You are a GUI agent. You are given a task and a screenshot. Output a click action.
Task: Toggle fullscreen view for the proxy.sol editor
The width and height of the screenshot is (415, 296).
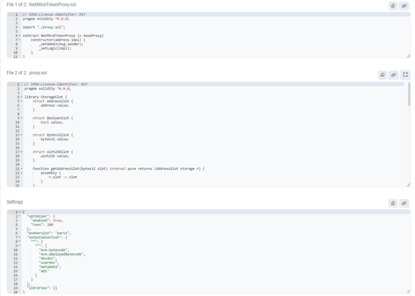[x=404, y=75]
